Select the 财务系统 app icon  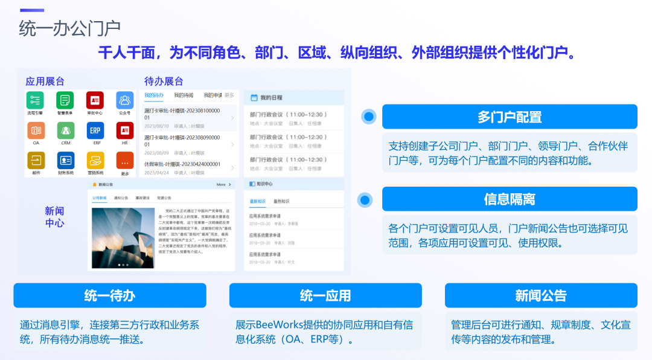click(65, 160)
